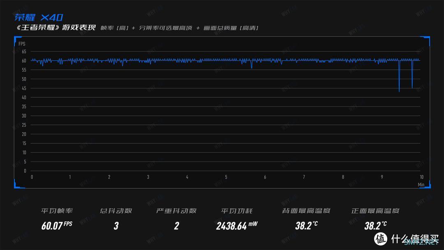Click the '正面最高温度' stat label

(375, 211)
